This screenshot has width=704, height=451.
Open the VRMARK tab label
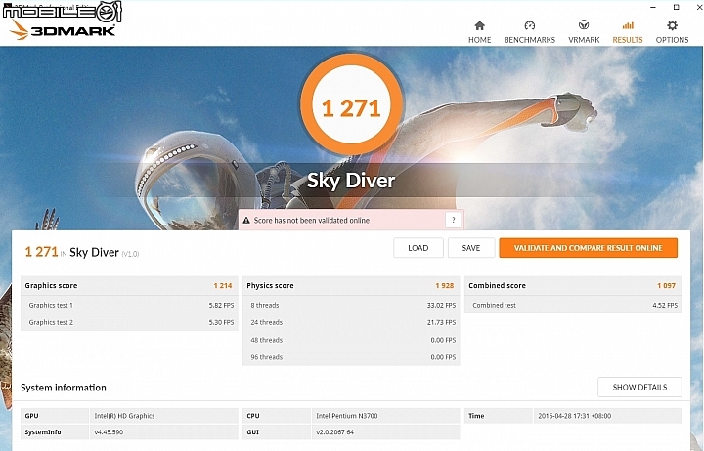[x=584, y=40]
